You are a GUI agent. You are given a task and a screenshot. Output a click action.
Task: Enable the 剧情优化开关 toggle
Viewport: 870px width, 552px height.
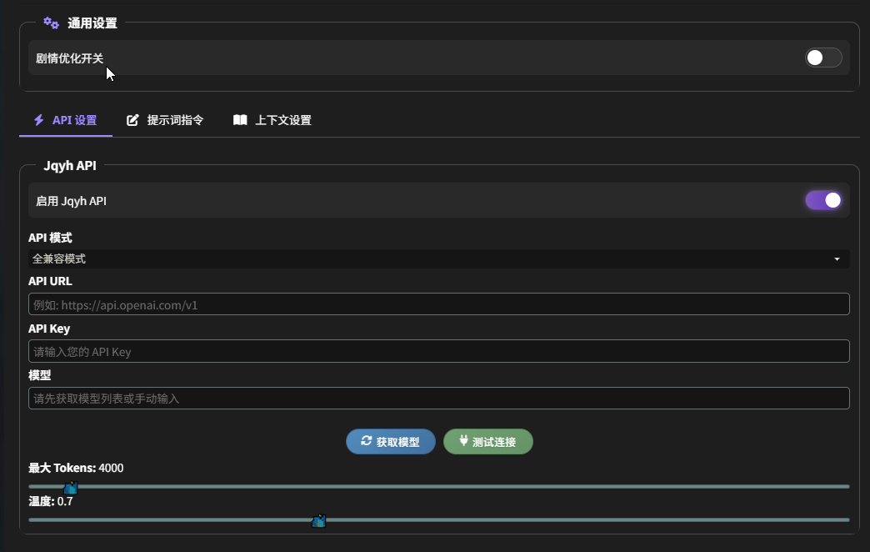[822, 58]
